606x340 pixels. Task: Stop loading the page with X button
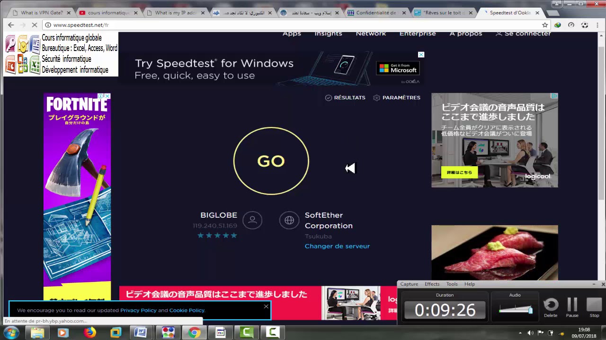(35, 25)
